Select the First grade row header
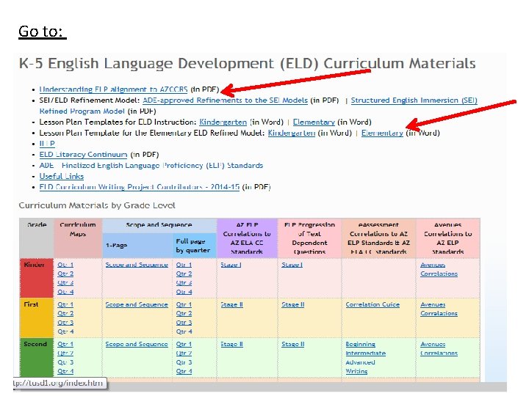The image size is (529, 396). [x=37, y=318]
